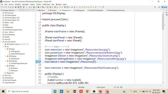Expand the JRE System Library node

click(x=3, y=44)
